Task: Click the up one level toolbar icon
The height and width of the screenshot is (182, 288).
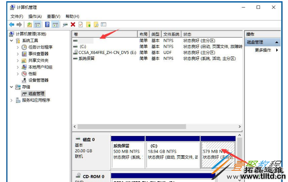Action: [29, 24]
